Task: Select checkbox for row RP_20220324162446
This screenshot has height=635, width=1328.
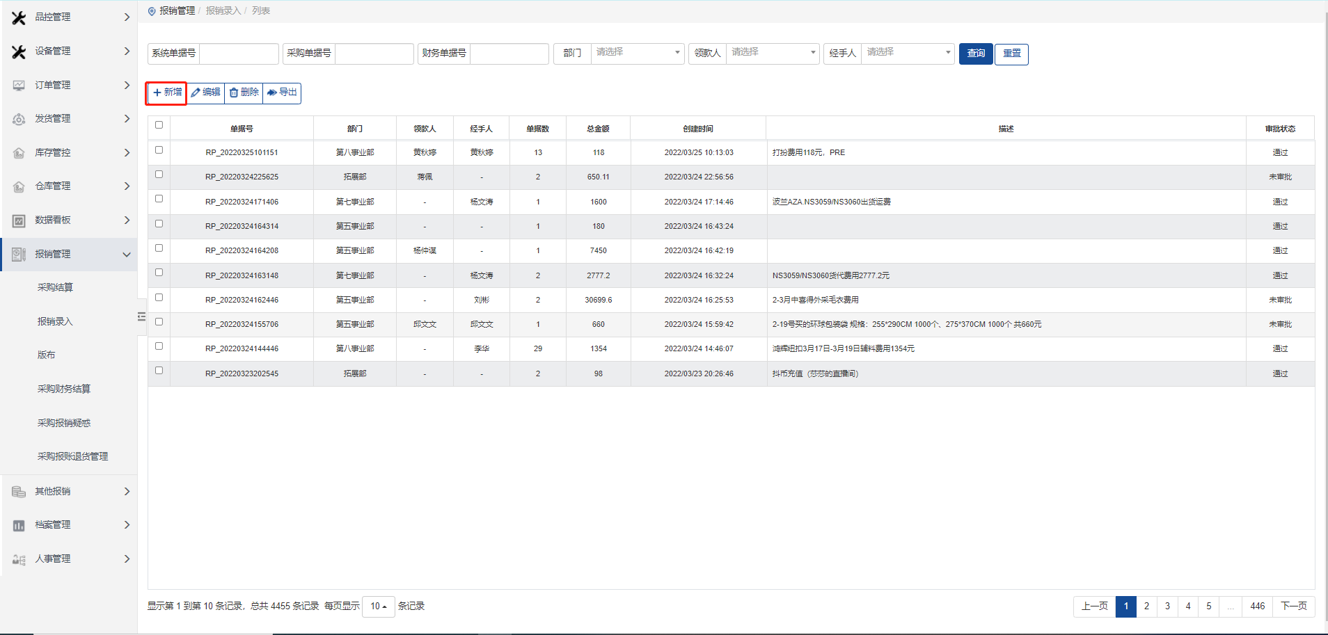Action: pos(159,298)
